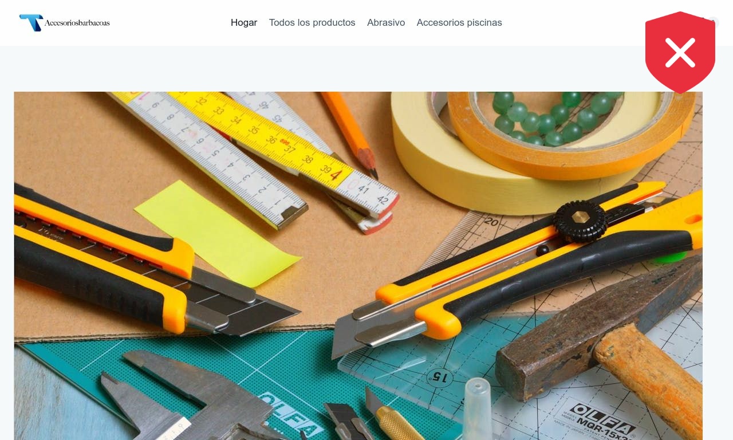The width and height of the screenshot is (733, 440).
Task: Open the Abrasivo category link
Action: (386, 22)
